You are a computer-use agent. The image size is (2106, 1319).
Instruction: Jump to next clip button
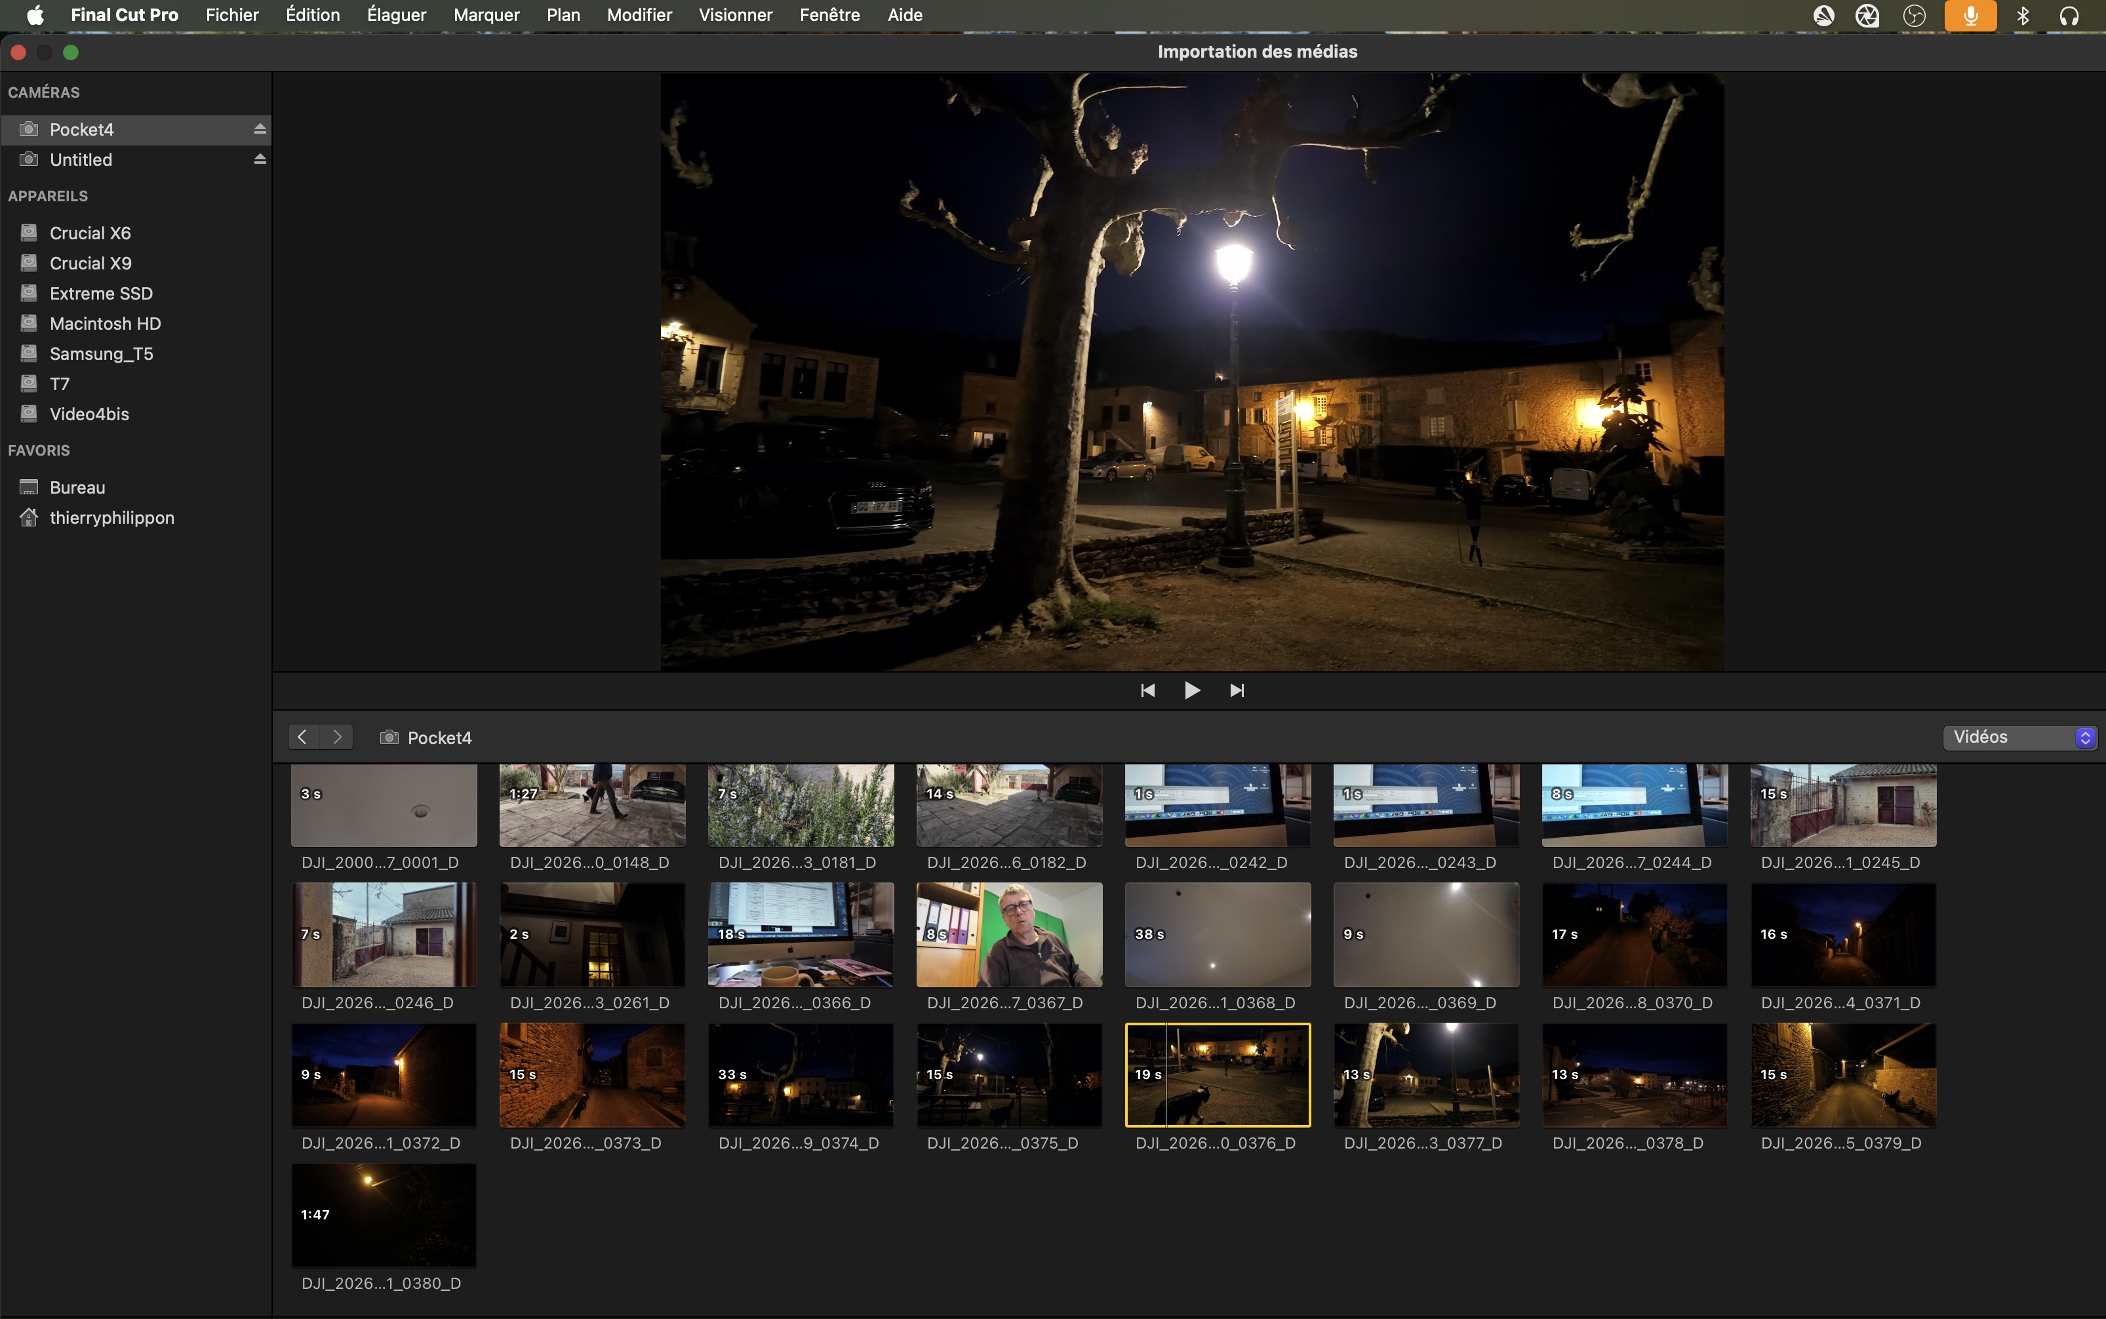tap(1237, 690)
